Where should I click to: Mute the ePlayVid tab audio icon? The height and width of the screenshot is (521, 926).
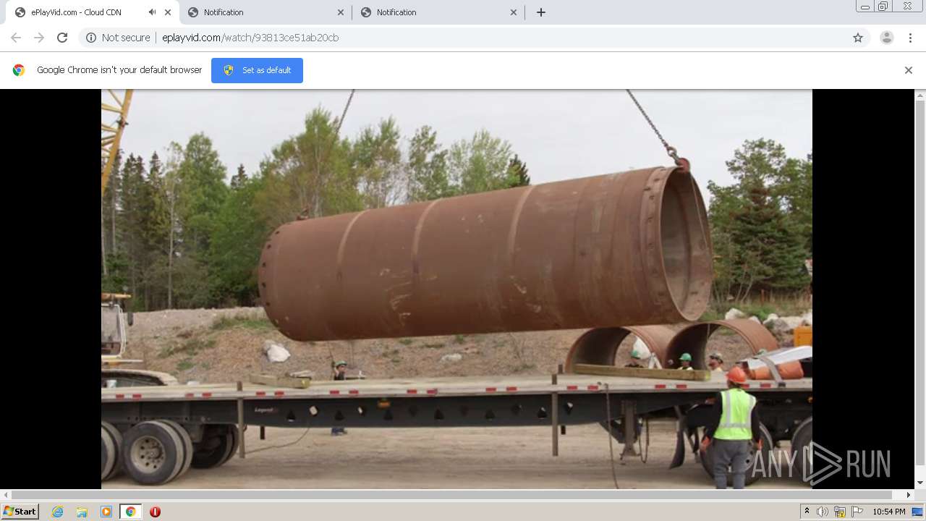click(152, 12)
